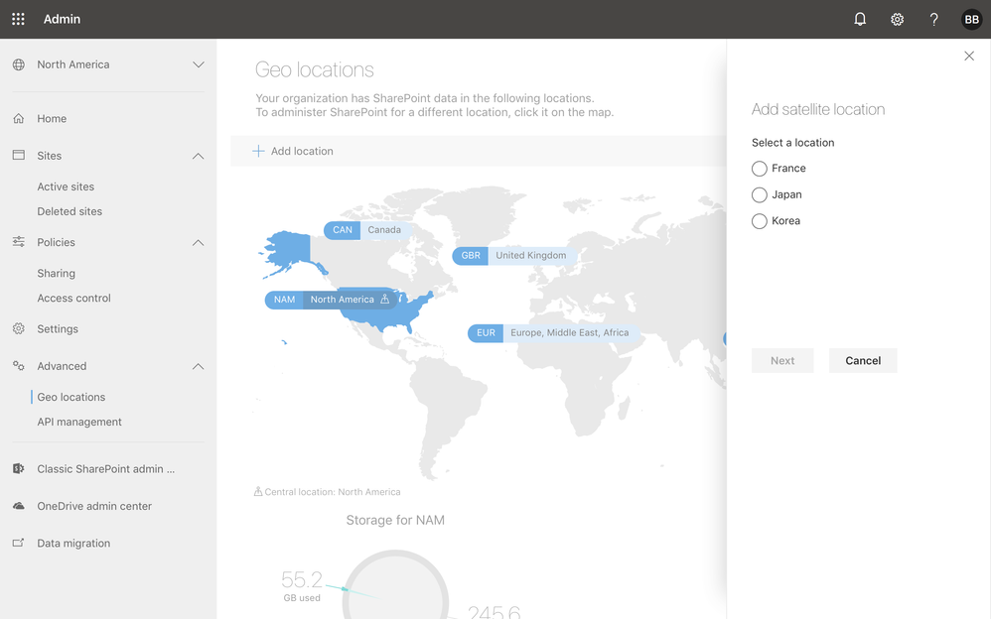Click the Geo locations page heading
This screenshot has height=619, width=991.
coord(314,69)
